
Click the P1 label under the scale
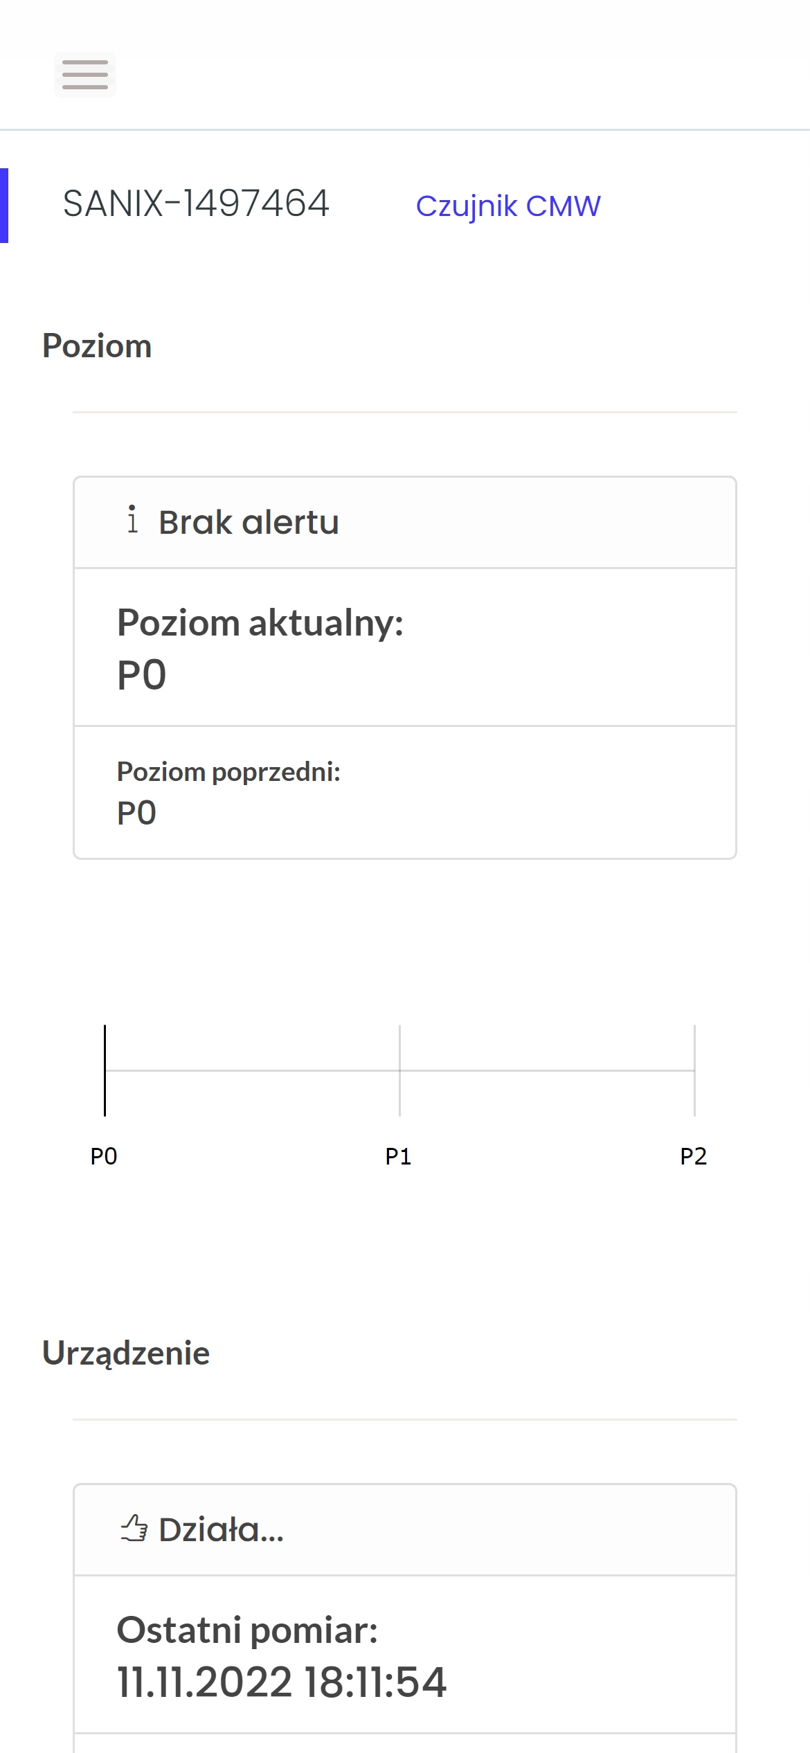tap(398, 1156)
